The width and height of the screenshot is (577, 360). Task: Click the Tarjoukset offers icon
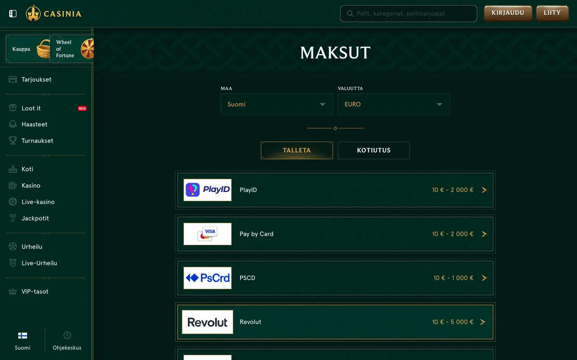(x=13, y=80)
